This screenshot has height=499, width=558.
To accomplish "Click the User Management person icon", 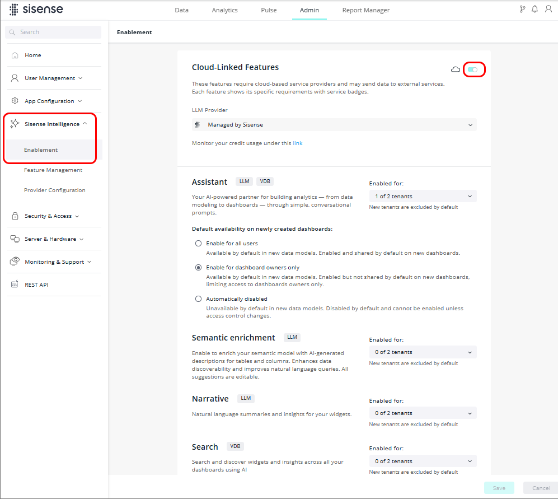I will [15, 78].
